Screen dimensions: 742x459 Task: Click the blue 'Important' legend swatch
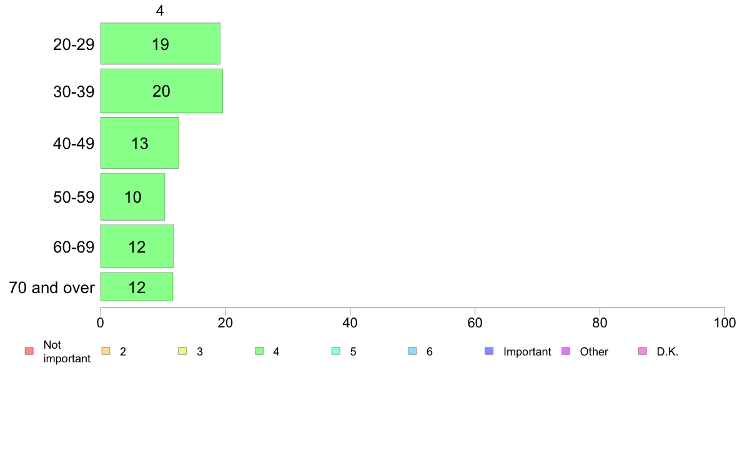click(489, 351)
